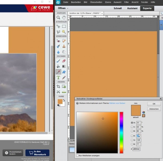Click the foreground color swatch in toolbox
Screen dimensions: 163x161
click(60, 101)
